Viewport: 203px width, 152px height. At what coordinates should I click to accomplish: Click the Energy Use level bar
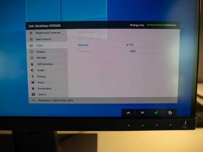(x=161, y=25)
